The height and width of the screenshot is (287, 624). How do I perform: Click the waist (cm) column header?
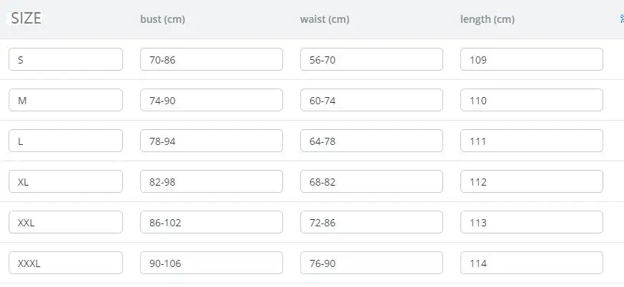click(x=325, y=19)
